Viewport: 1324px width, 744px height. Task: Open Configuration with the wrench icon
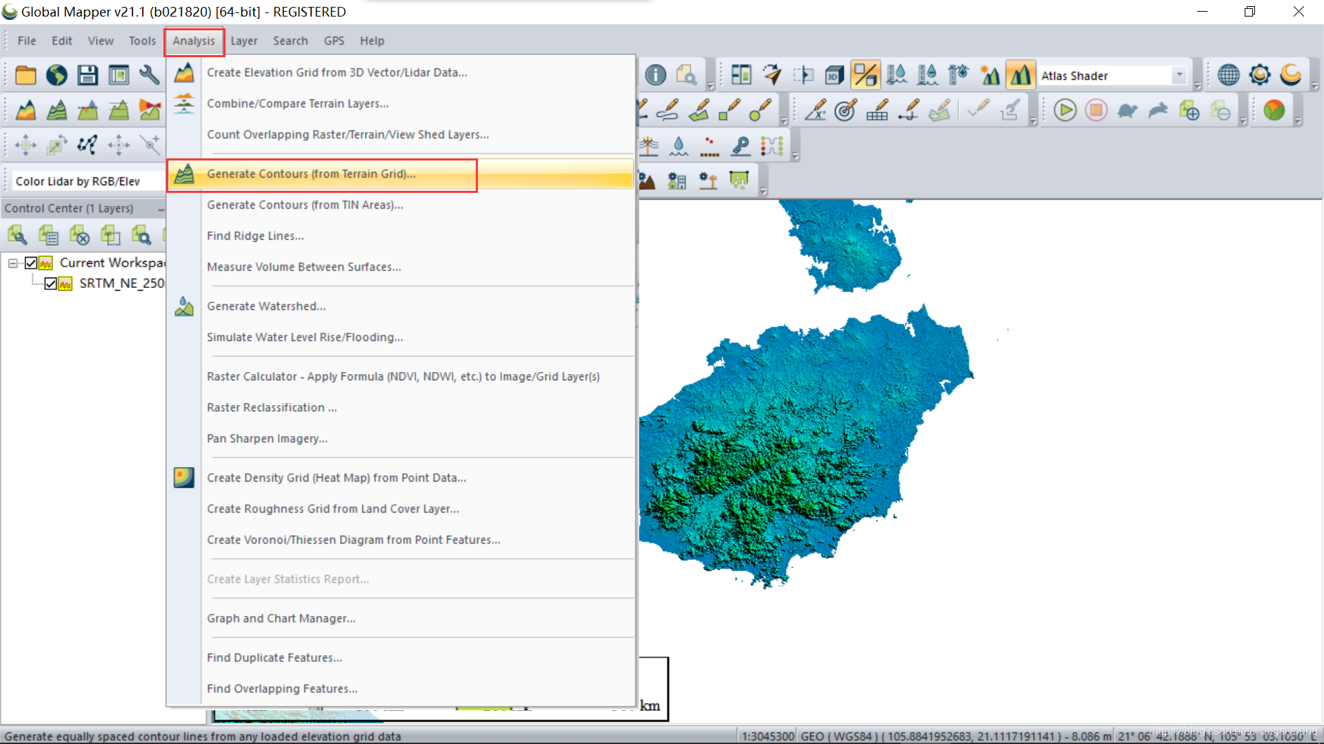149,74
